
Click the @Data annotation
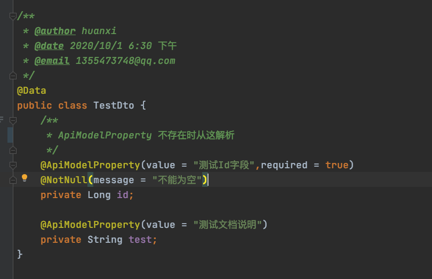tap(31, 91)
